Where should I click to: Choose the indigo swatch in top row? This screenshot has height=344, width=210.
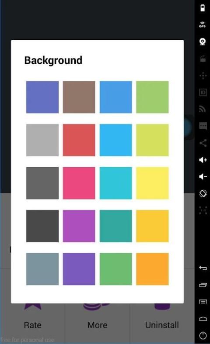(x=42, y=97)
